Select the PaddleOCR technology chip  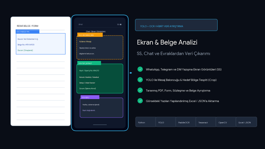click(186, 122)
